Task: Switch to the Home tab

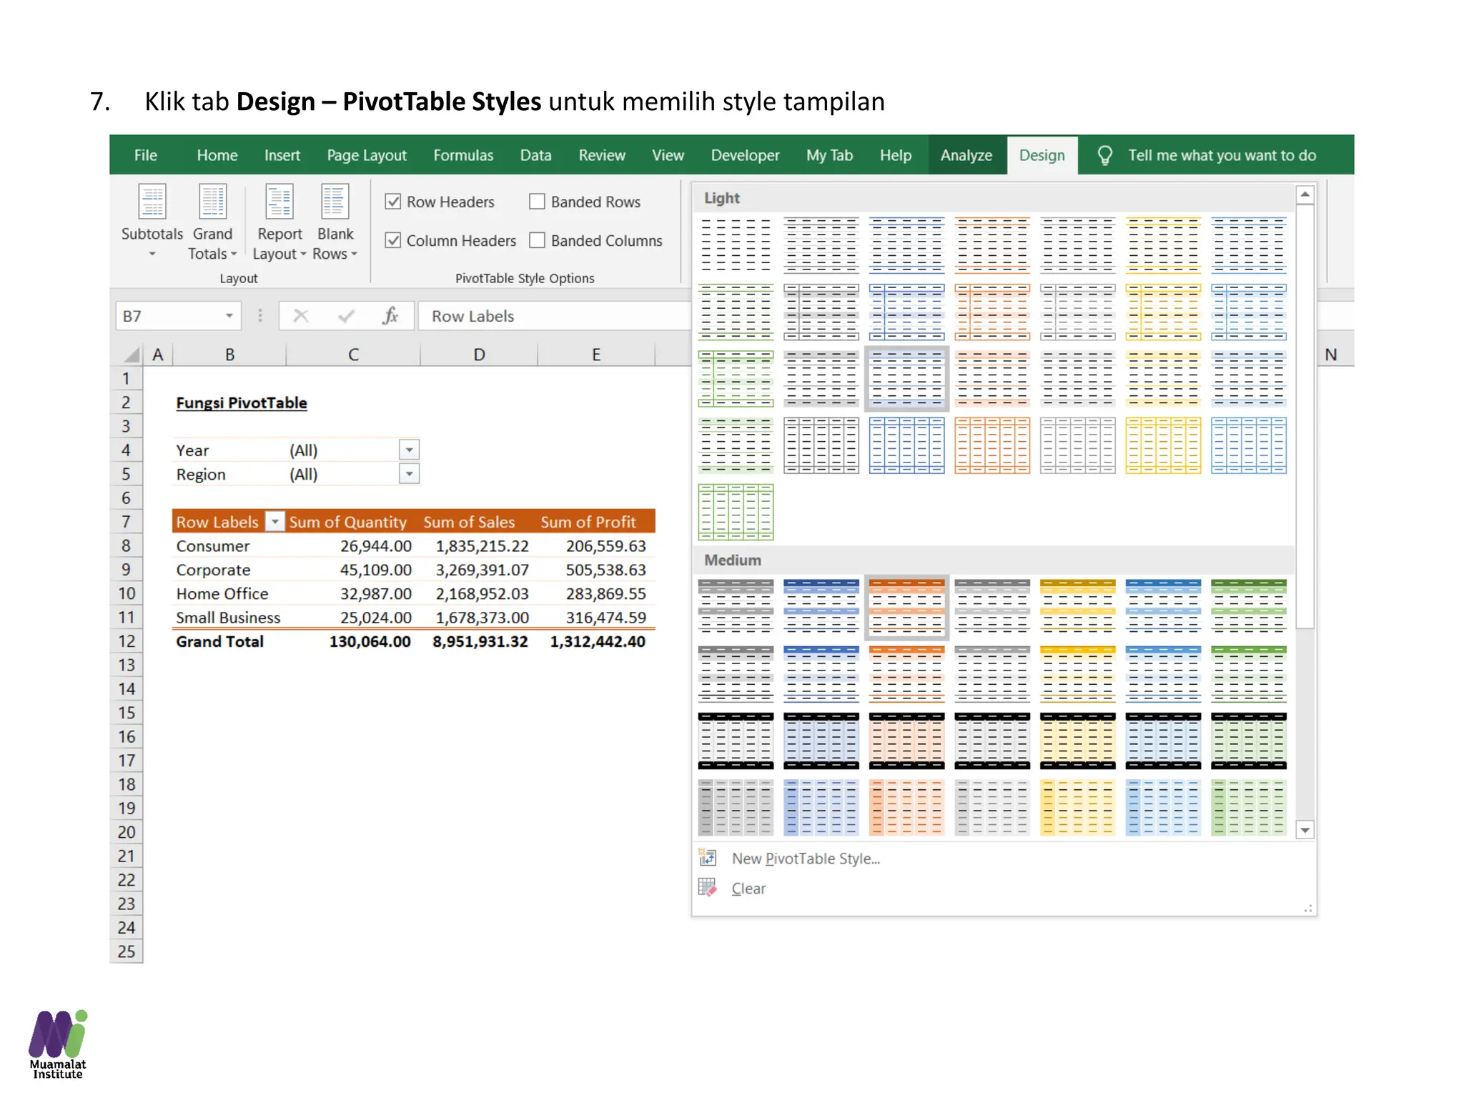Action: tap(217, 155)
